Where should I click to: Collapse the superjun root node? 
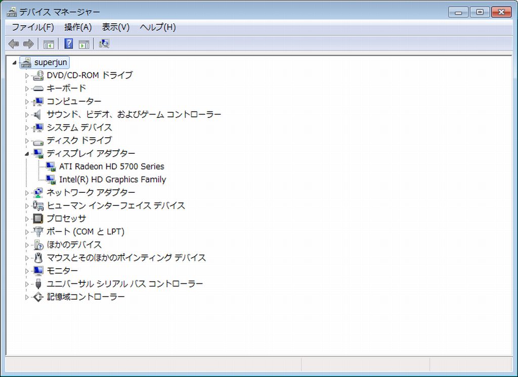coord(14,62)
